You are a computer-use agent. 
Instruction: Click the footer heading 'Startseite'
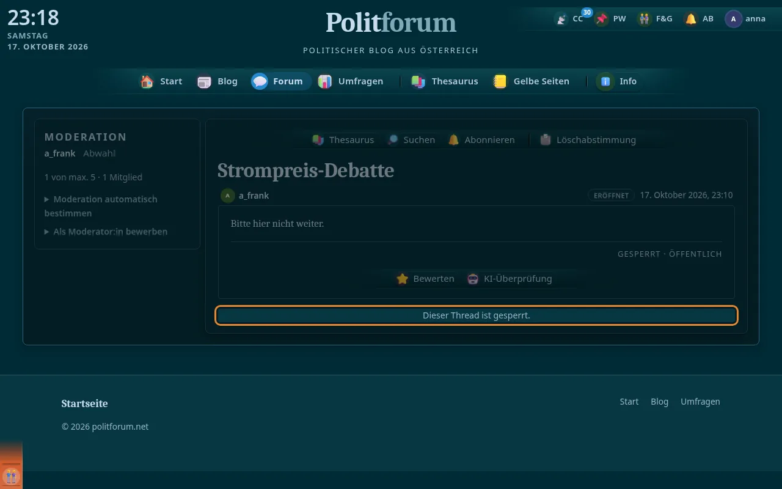(x=85, y=403)
